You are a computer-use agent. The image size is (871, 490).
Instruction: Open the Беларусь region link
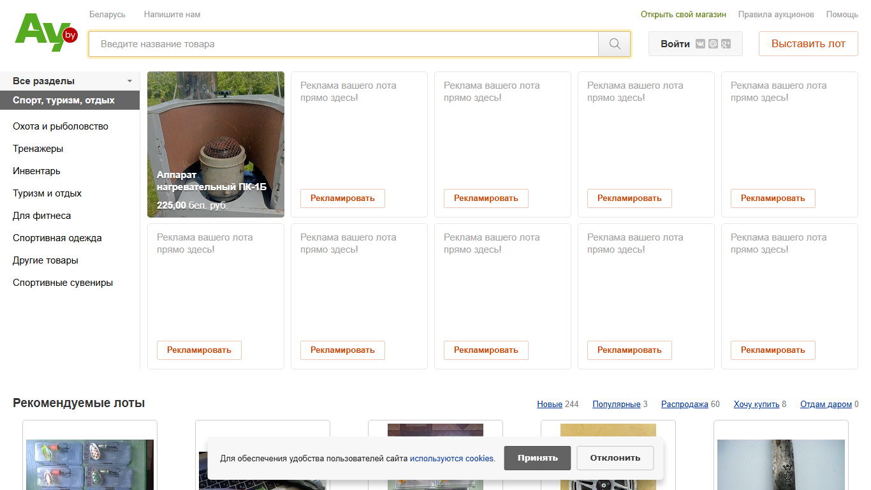point(107,14)
